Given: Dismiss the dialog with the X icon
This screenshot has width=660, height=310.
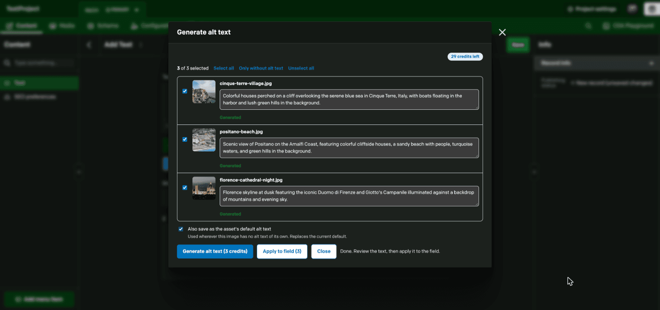Looking at the screenshot, I should [502, 32].
